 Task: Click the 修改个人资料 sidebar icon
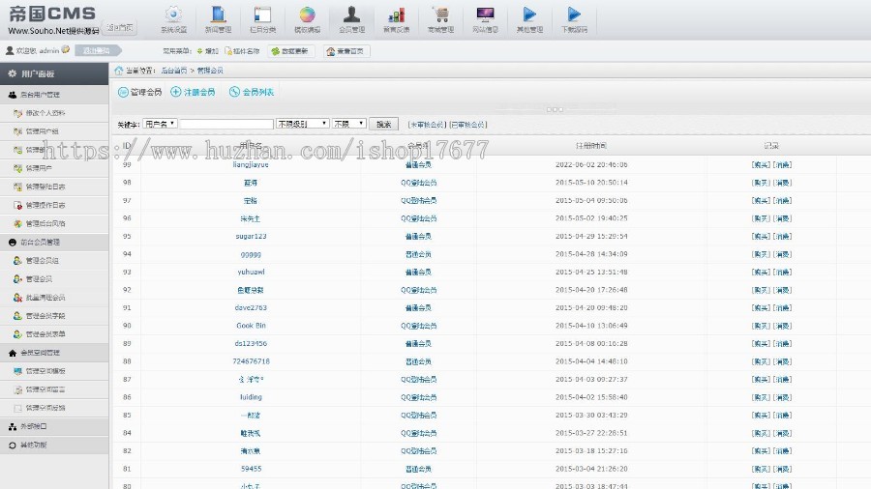click(17, 113)
